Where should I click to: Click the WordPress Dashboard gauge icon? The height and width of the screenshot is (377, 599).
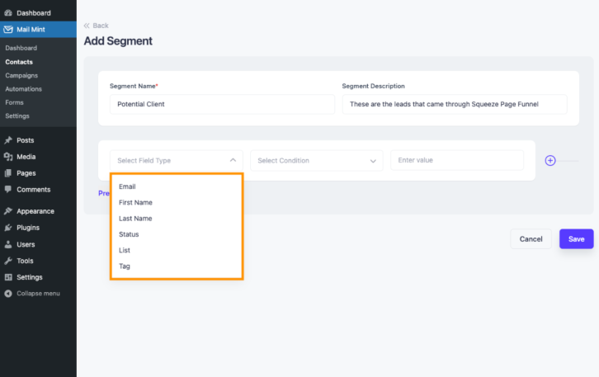click(8, 13)
